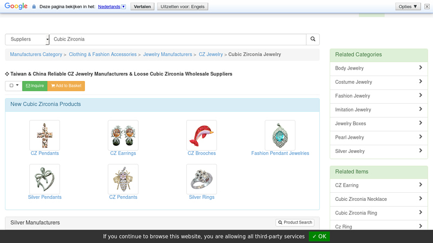
Task: Toggle the select-all checkbox beside Inquire
Action: pos(11,86)
